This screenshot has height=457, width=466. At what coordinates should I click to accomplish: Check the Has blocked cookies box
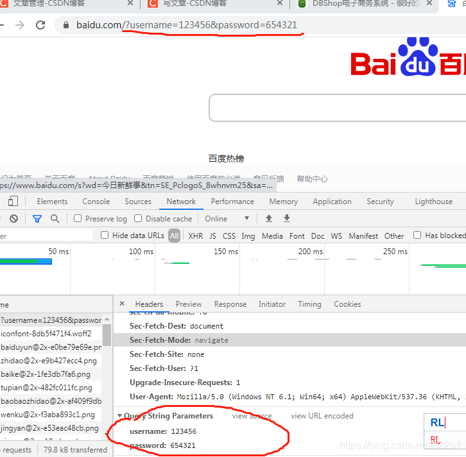tap(417, 236)
